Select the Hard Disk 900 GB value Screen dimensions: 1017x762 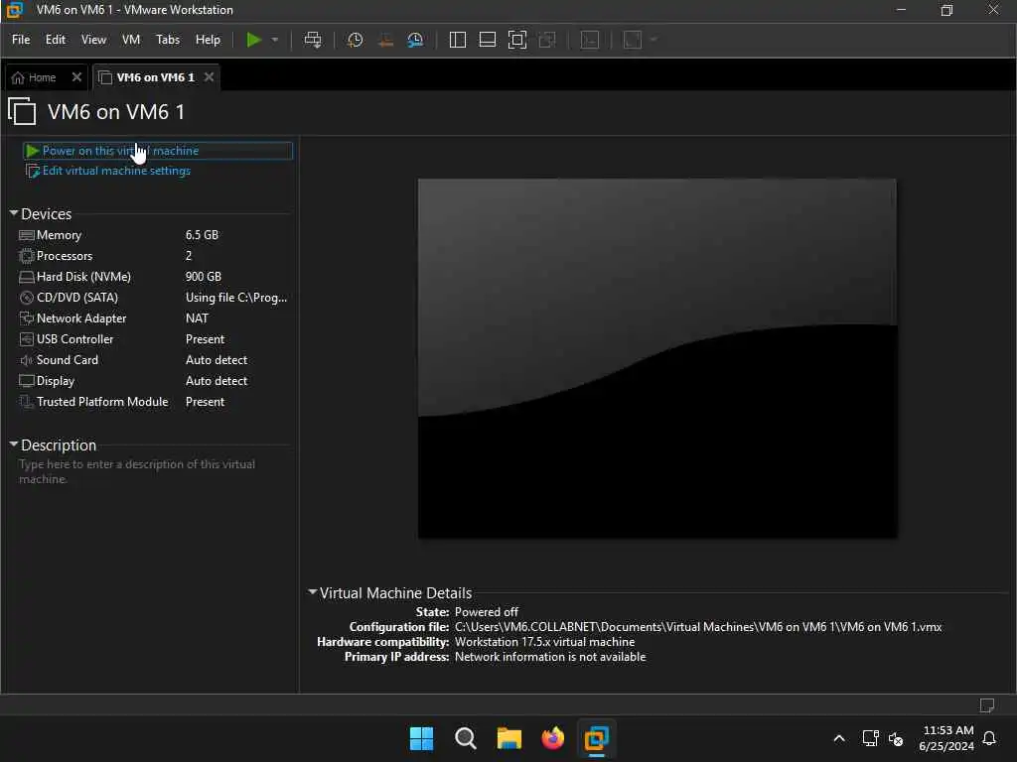[x=203, y=277]
